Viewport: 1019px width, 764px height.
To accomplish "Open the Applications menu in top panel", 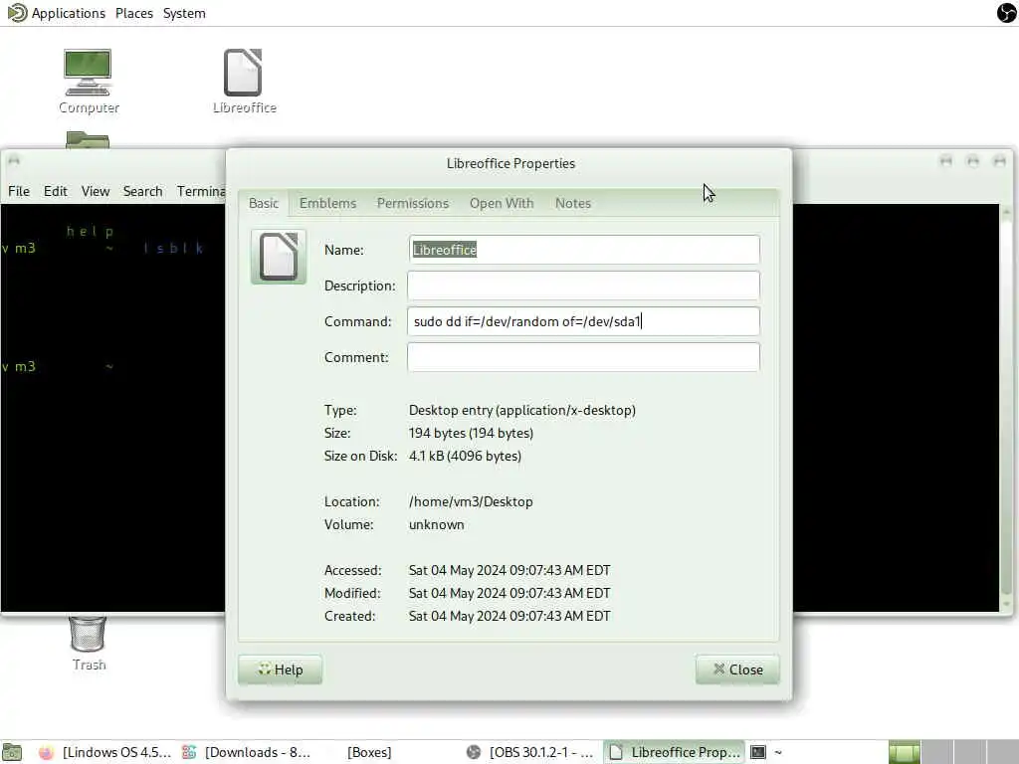I will point(69,13).
